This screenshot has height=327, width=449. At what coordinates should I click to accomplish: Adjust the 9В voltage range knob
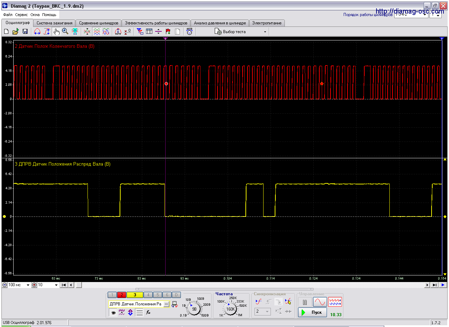(x=195, y=309)
